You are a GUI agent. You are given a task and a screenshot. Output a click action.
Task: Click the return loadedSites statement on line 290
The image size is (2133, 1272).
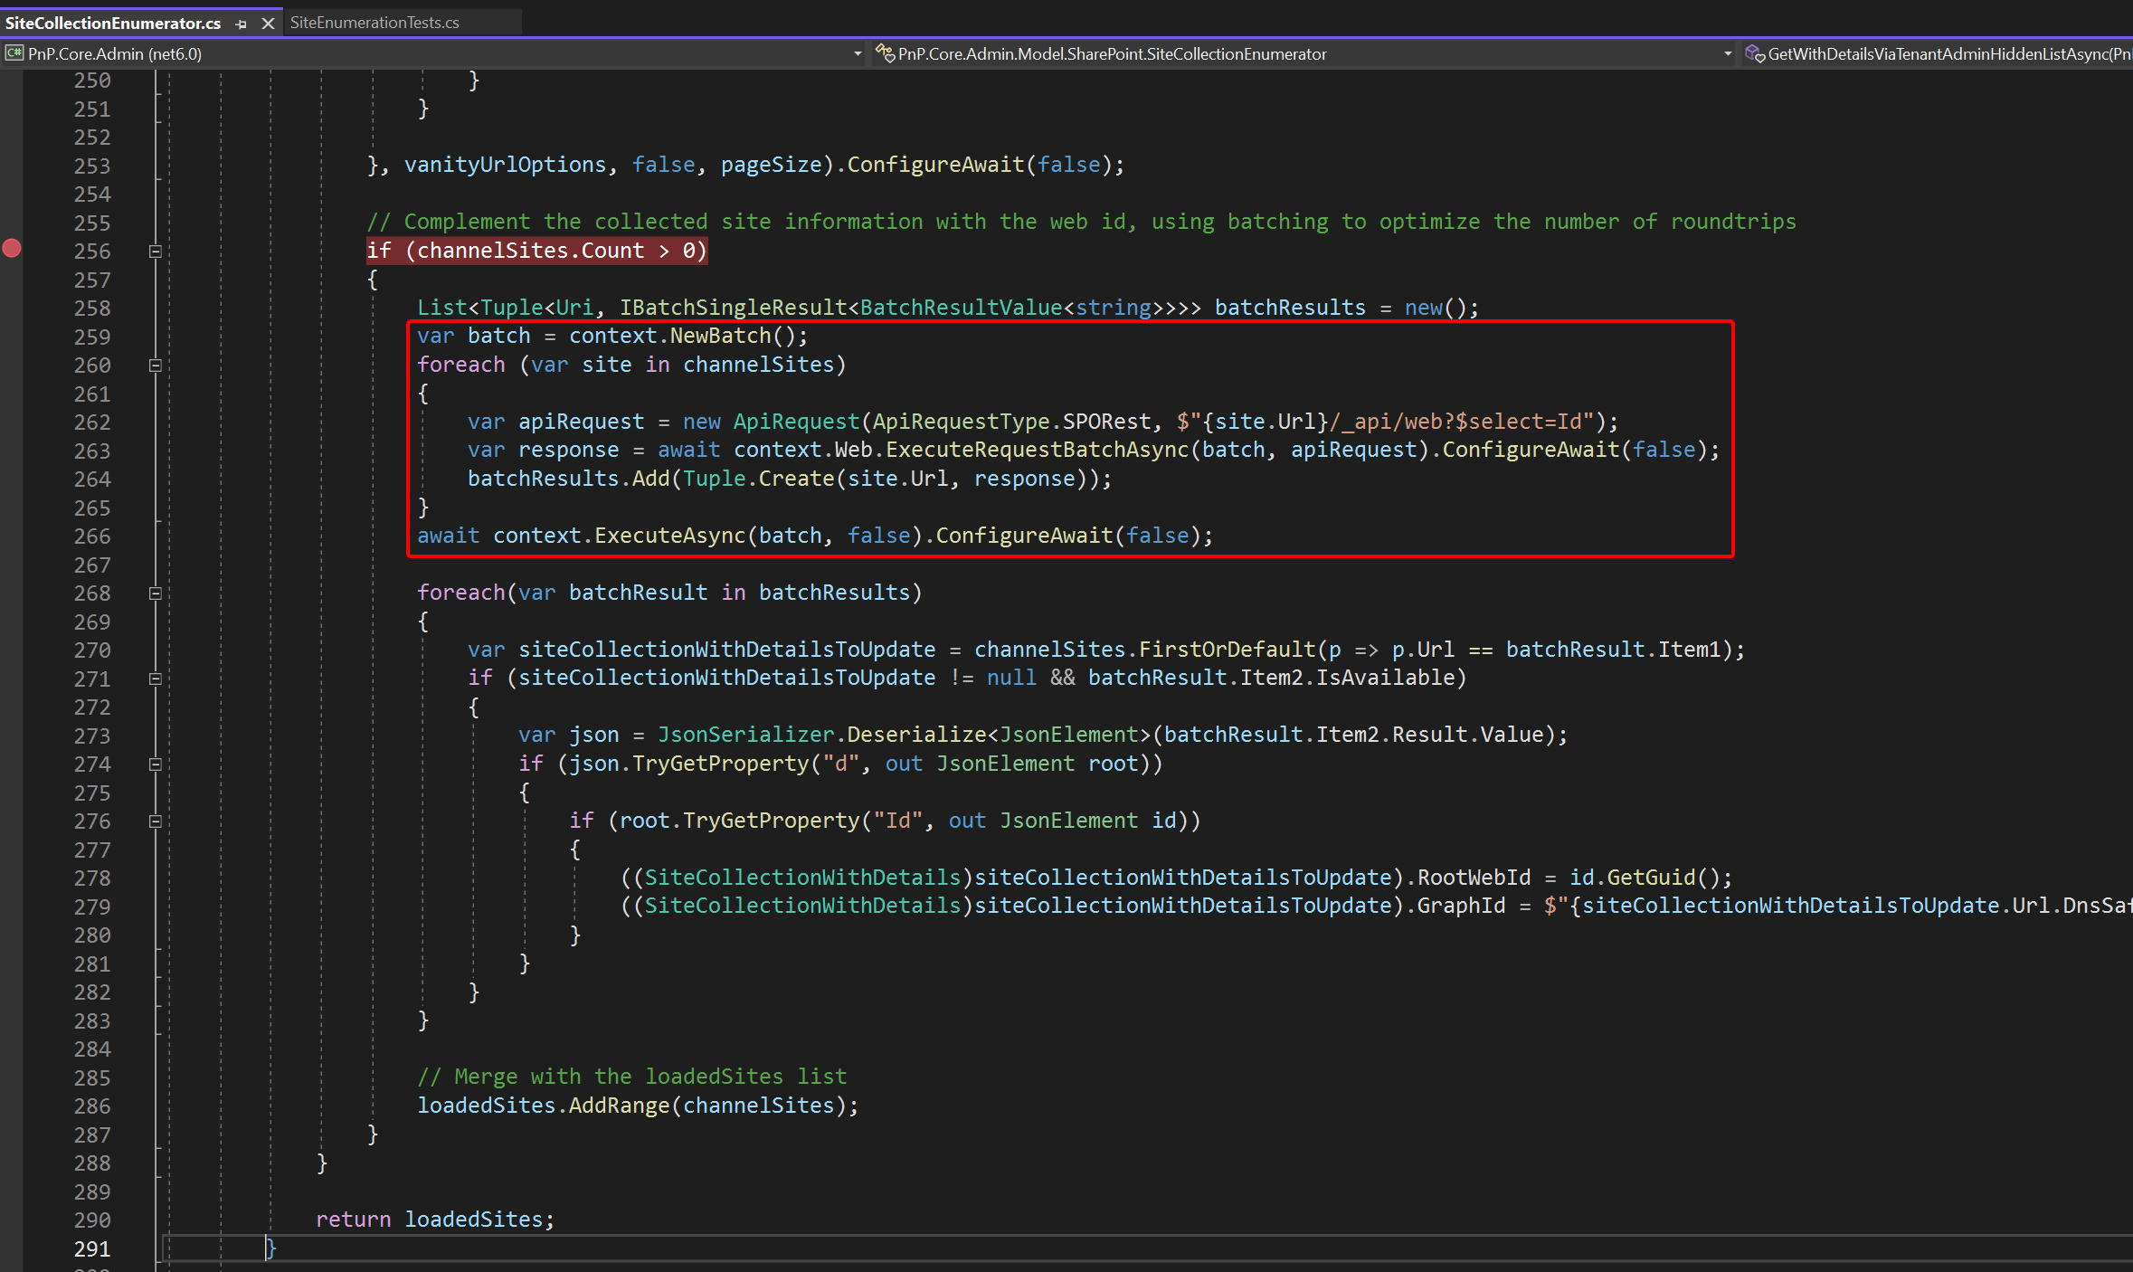(434, 1220)
